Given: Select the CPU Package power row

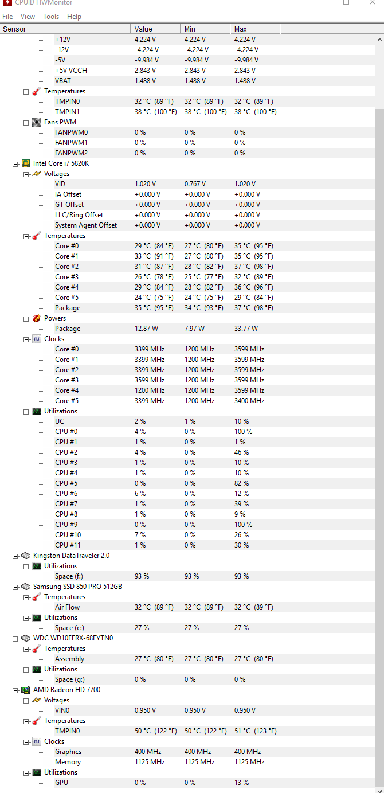Looking at the screenshot, I should tap(68, 329).
